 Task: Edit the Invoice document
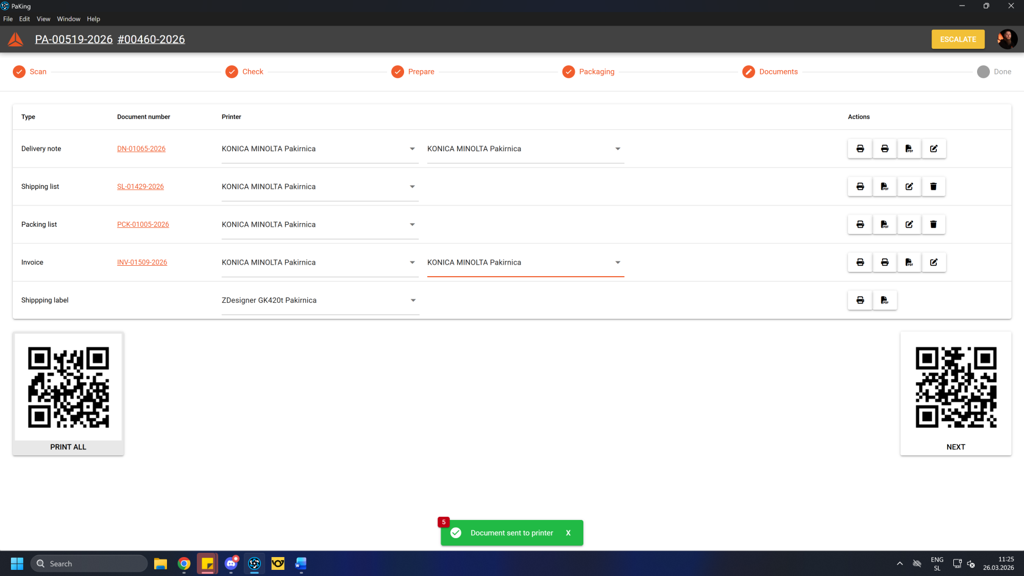click(933, 262)
